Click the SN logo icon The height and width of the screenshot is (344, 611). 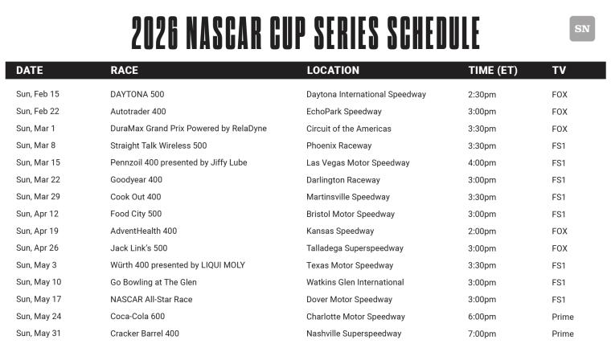pos(582,29)
